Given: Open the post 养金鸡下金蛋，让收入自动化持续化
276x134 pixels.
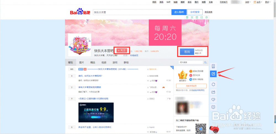Looking at the screenshot, I should click(x=95, y=127).
